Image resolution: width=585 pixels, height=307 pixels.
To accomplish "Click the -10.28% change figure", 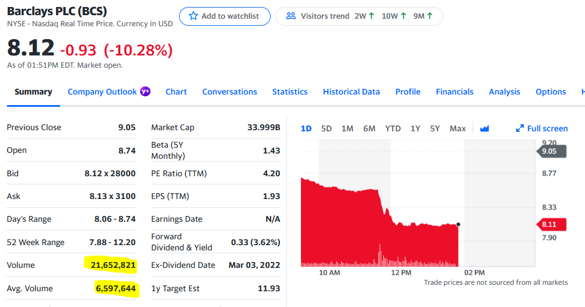I will (138, 50).
